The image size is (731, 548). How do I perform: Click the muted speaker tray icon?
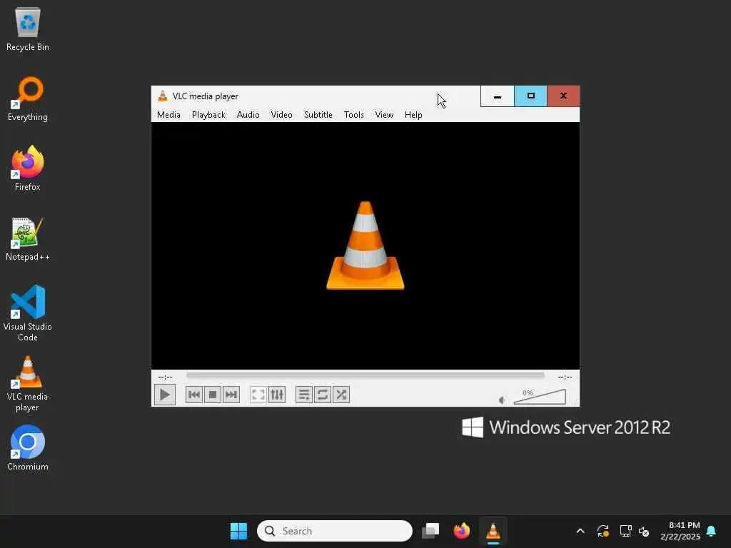click(x=645, y=531)
